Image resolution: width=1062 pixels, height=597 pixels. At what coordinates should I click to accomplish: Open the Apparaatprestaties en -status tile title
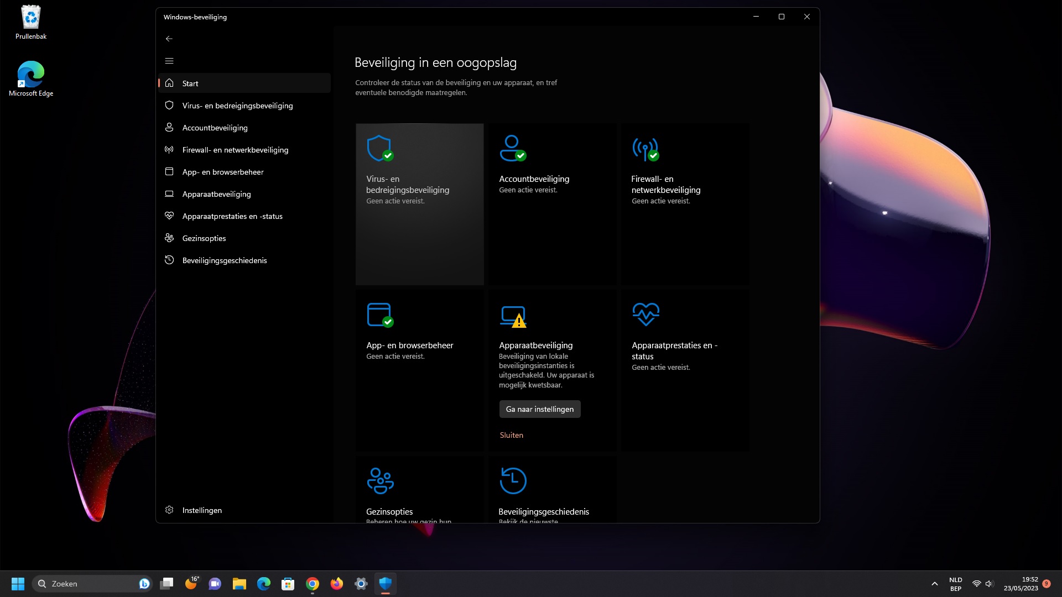pos(674,350)
